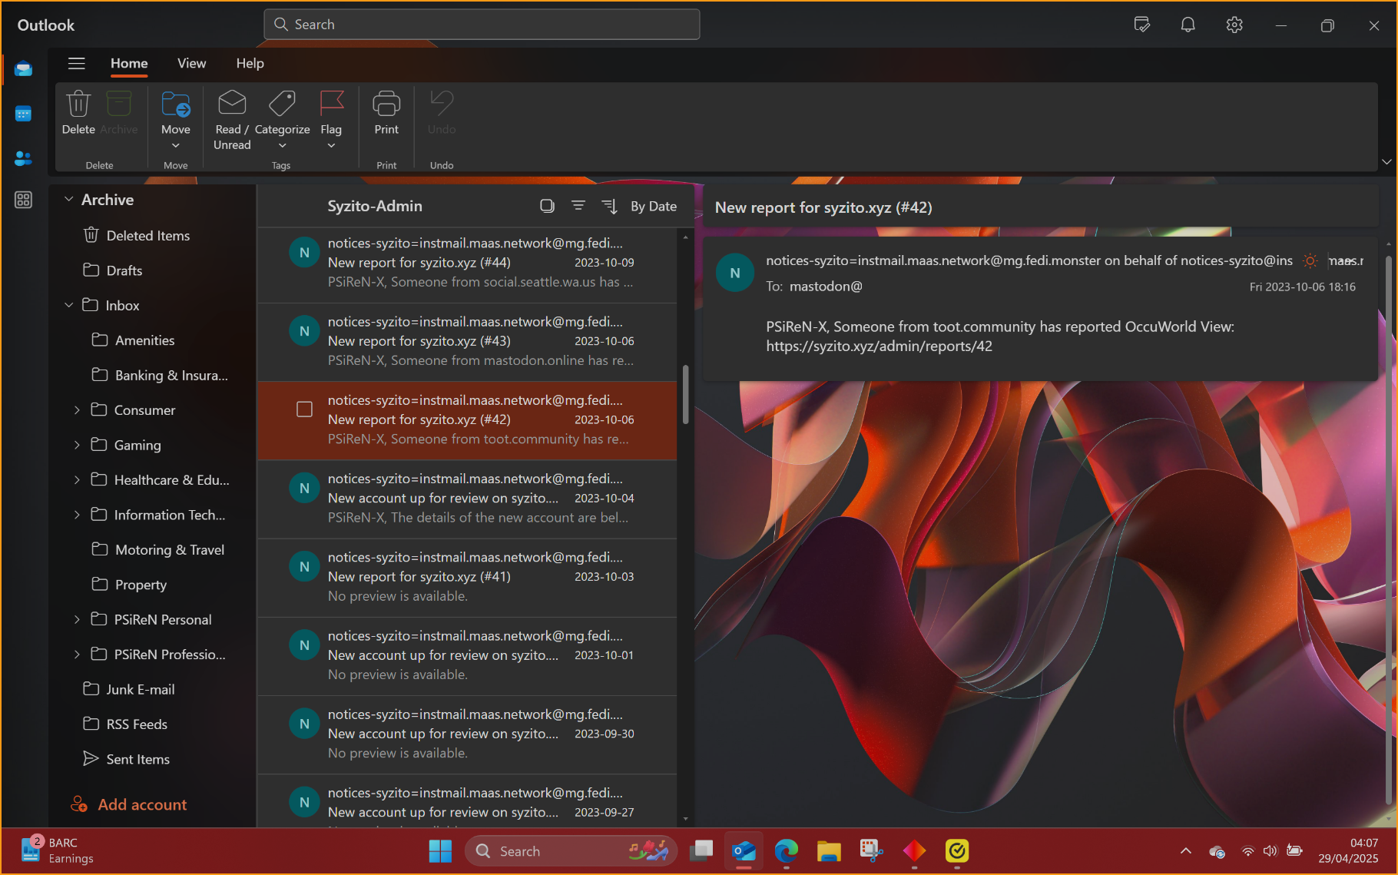Open the Mail module in the sidebar
Screen dimensions: 1398x875
coord(23,69)
